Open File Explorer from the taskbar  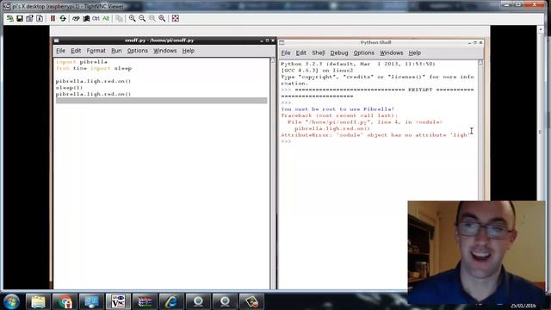(x=38, y=301)
